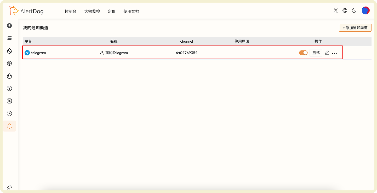Go to the 大额监控 menu item

click(92, 11)
